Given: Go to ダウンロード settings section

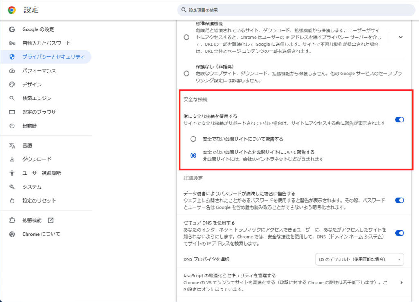Looking at the screenshot, I should (x=37, y=159).
